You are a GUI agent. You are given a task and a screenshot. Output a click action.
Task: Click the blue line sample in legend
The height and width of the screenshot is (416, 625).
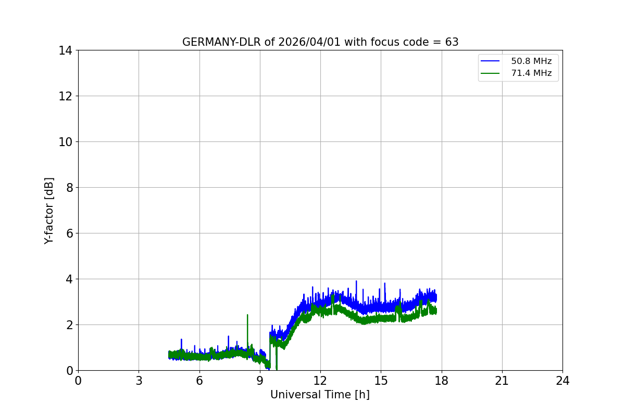pyautogui.click(x=490, y=61)
